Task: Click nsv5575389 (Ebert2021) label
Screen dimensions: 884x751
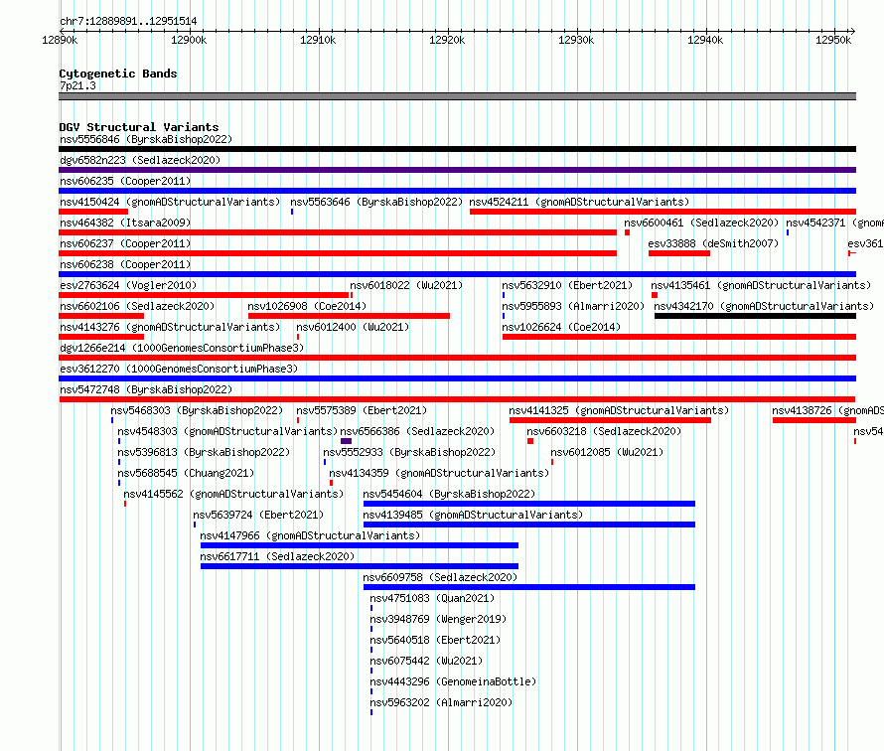Action: pyautogui.click(x=362, y=410)
